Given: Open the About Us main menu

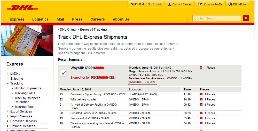Looking at the screenshot, I should point(121,19).
